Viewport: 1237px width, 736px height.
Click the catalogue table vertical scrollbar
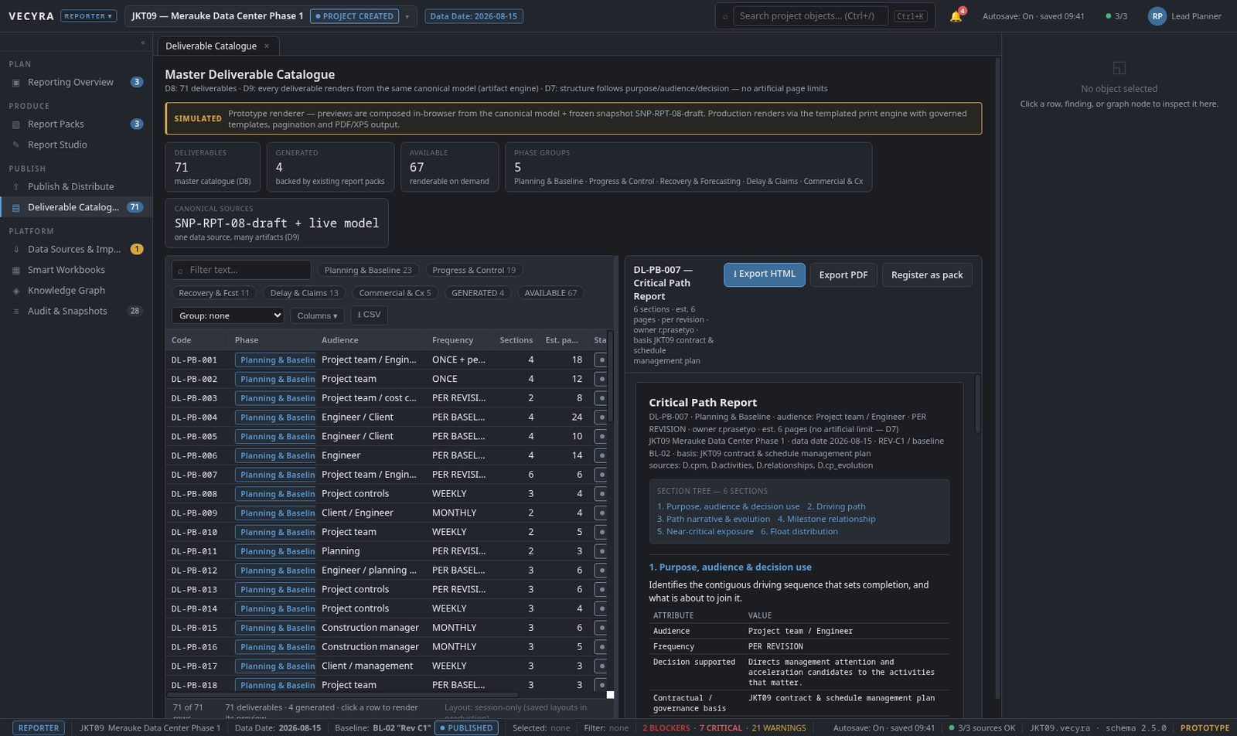pyautogui.click(x=610, y=377)
